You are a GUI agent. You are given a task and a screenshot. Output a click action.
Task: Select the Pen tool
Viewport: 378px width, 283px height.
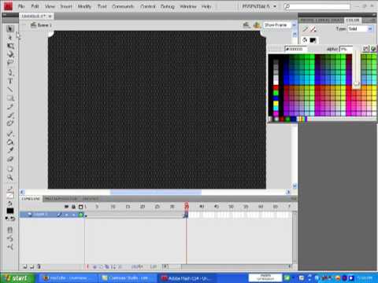10,72
